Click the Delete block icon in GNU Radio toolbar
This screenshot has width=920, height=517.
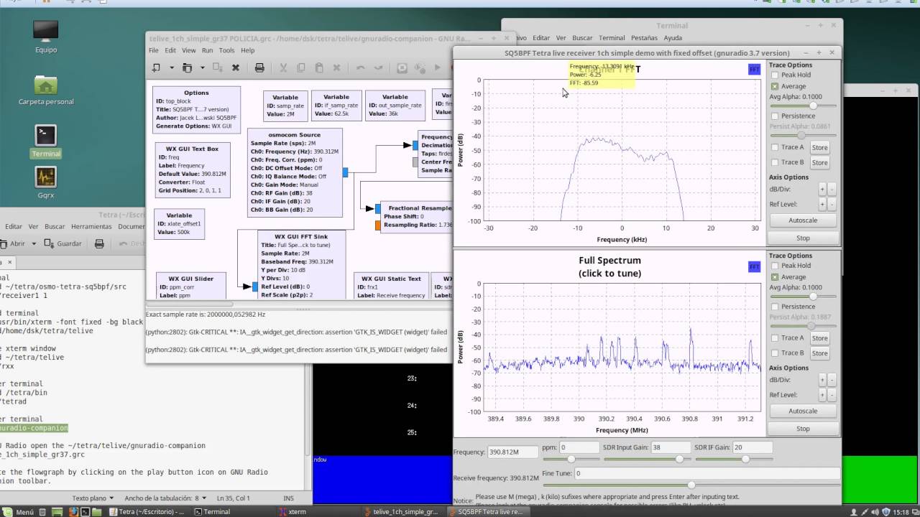click(x=336, y=67)
